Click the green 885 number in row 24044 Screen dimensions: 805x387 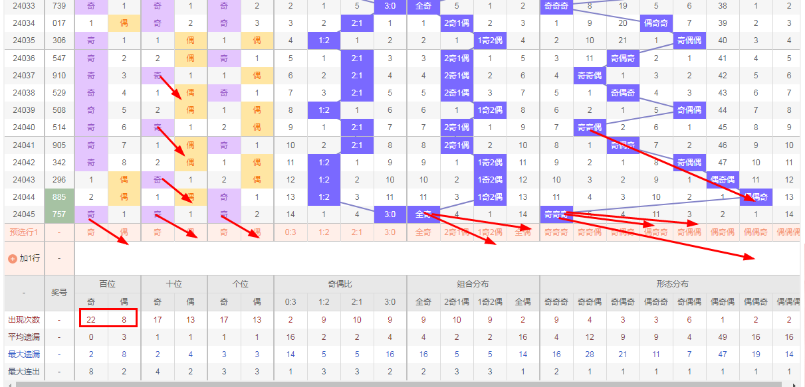coord(59,197)
